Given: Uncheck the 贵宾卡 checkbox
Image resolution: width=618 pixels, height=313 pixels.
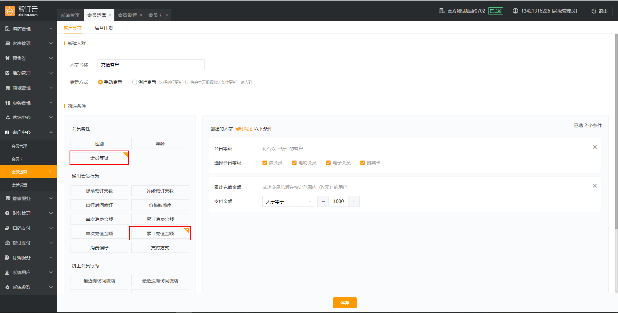Looking at the screenshot, I should [363, 163].
